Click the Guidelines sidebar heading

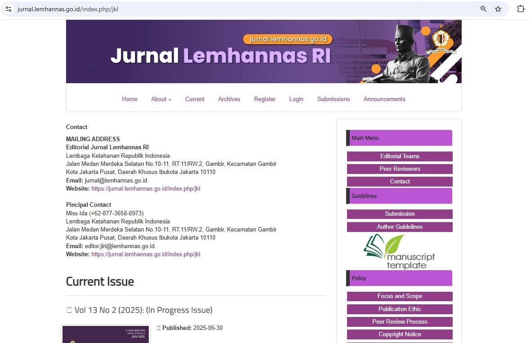(x=399, y=196)
